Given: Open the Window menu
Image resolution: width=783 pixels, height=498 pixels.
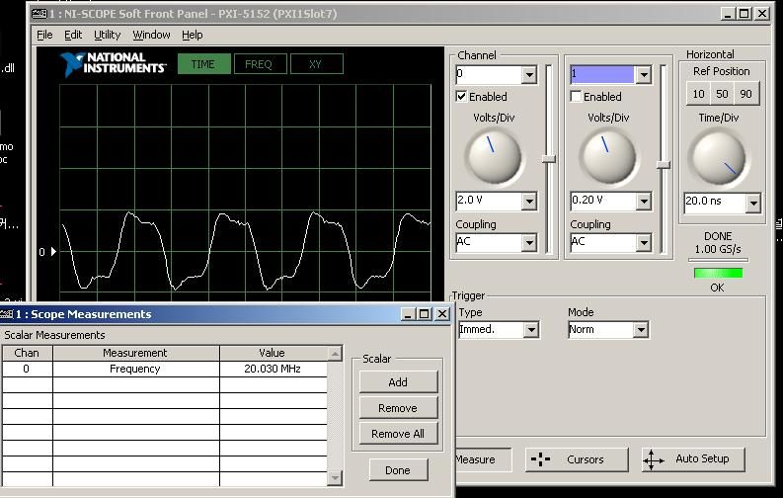Looking at the screenshot, I should (151, 35).
